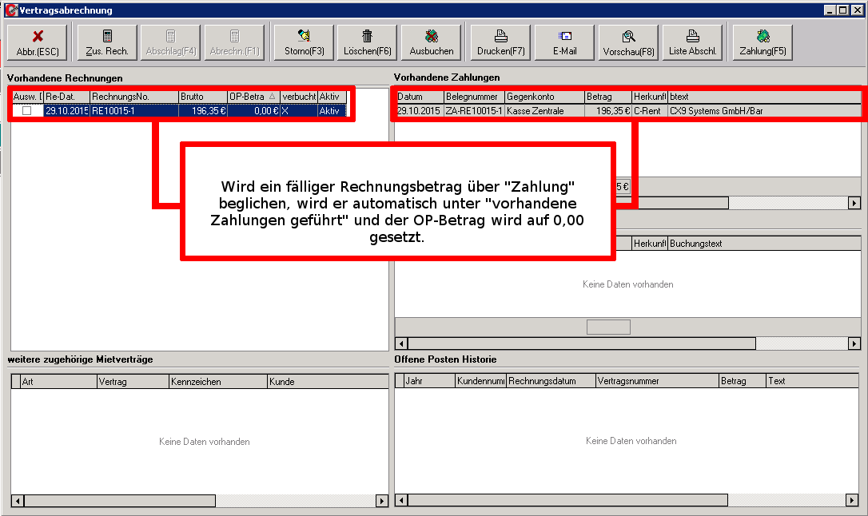Open Liste Abschl. printer button
The height and width of the screenshot is (516, 868).
click(x=692, y=42)
